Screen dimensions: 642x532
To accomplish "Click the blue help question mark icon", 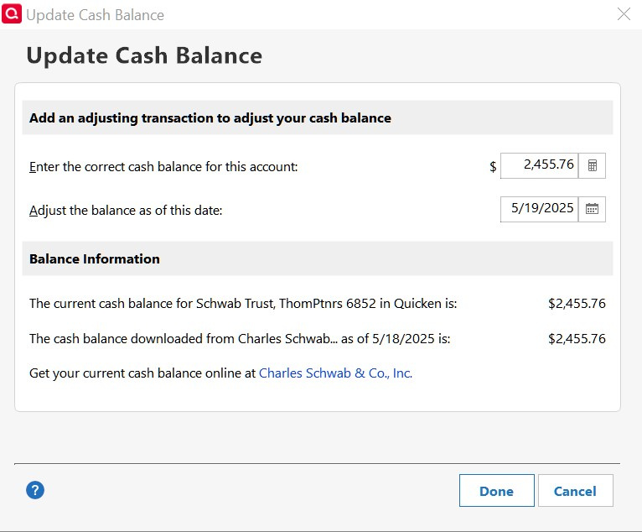I will pos(35,490).
